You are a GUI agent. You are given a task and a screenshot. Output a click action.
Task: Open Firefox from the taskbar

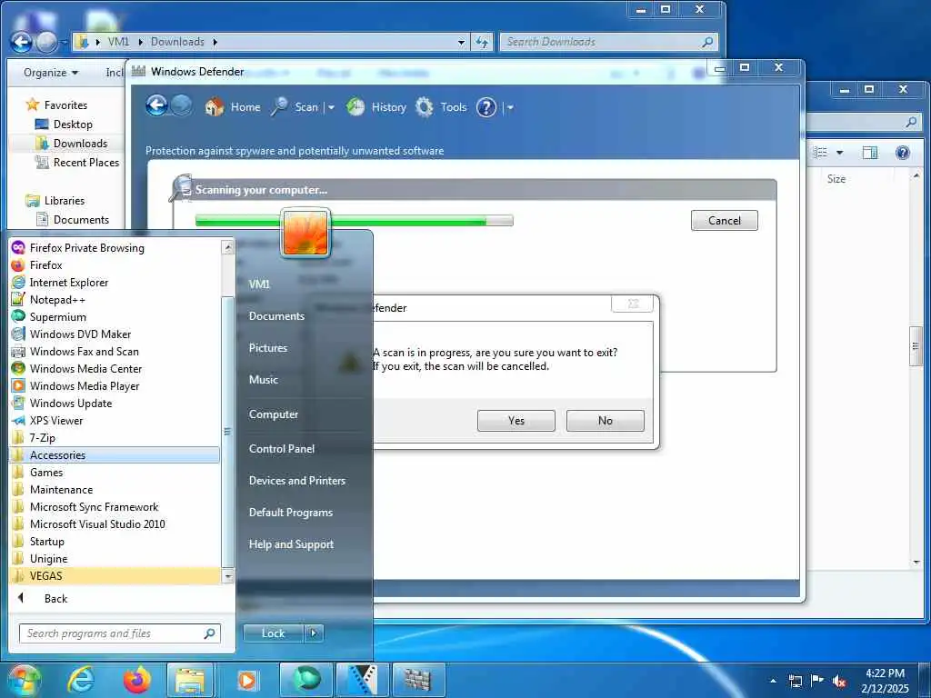coord(136,680)
